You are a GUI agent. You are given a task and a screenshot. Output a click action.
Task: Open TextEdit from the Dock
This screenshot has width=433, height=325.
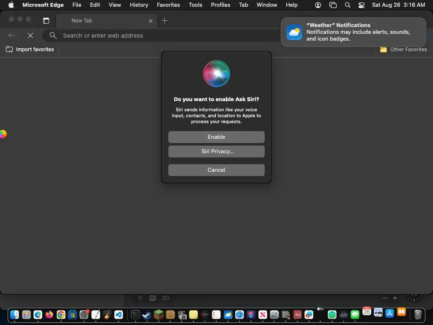click(96, 314)
